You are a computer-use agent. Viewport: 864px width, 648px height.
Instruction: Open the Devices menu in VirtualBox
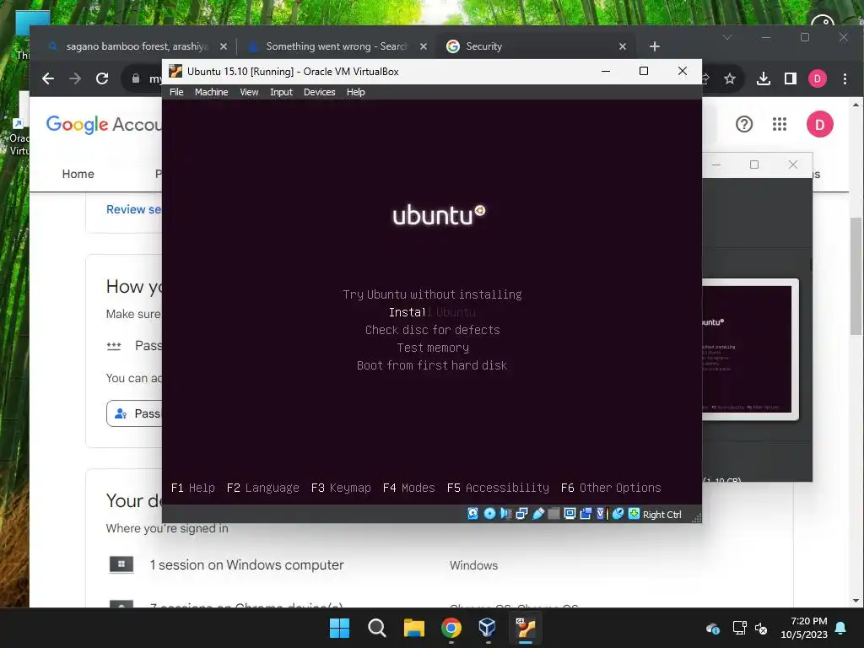pyautogui.click(x=319, y=92)
